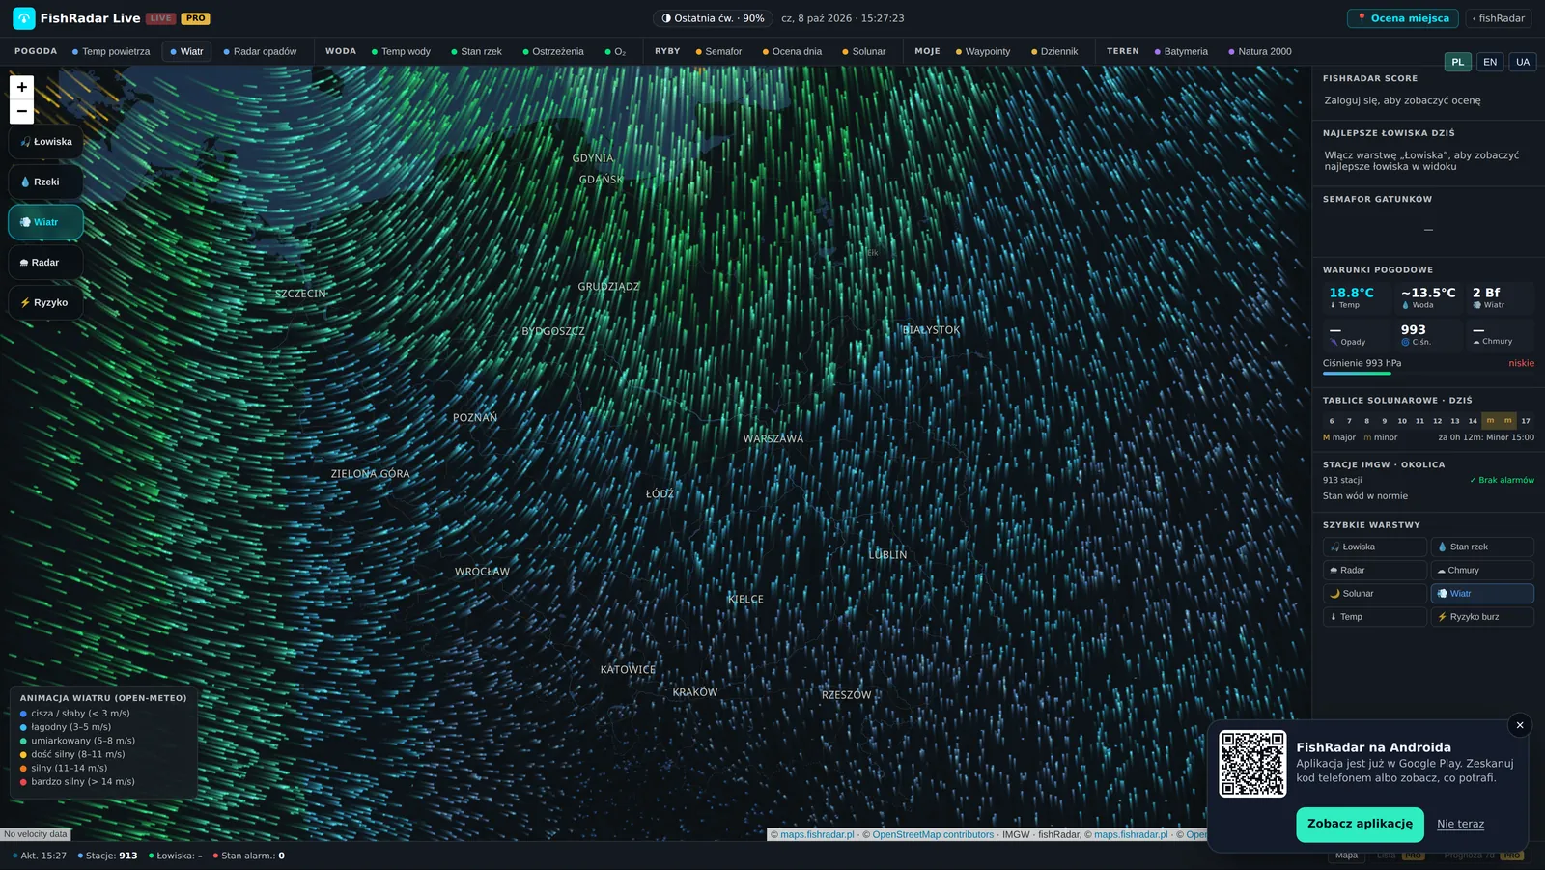
Task: Click Stacje: 913 in status bar
Action: (x=107, y=856)
